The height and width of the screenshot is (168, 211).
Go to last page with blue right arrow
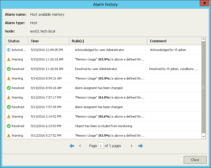point(140,146)
